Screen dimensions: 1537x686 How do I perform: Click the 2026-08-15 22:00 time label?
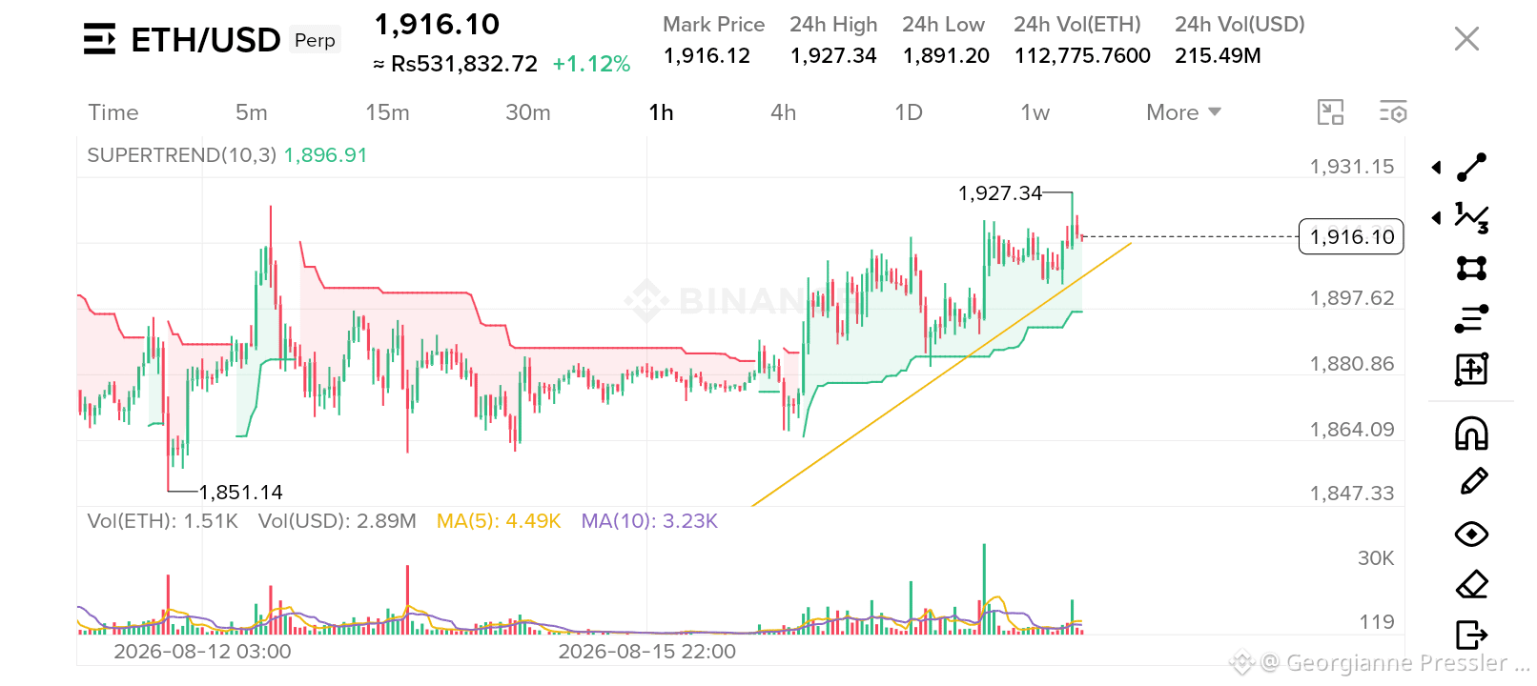(647, 652)
